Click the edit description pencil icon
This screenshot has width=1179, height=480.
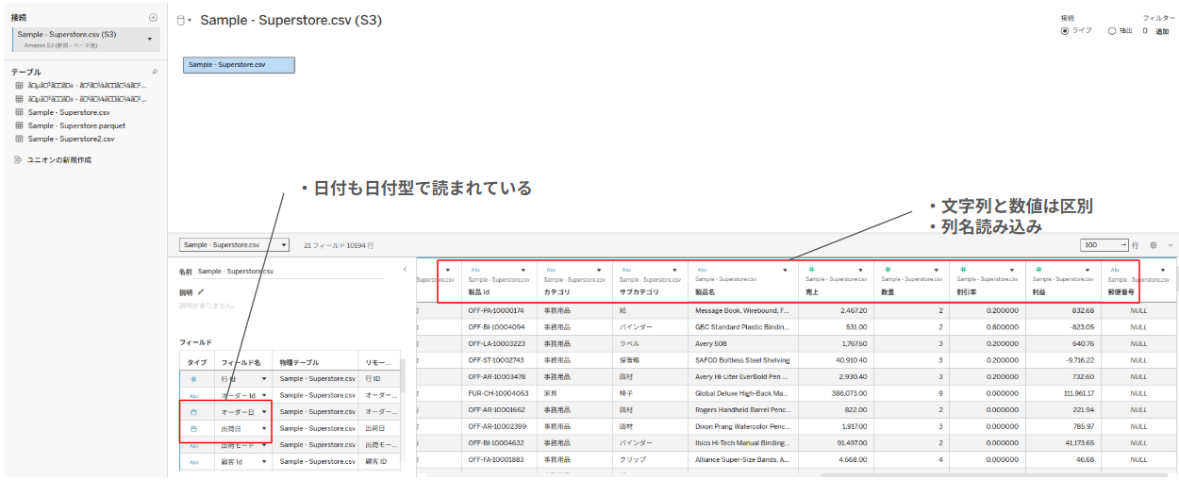[x=200, y=292]
